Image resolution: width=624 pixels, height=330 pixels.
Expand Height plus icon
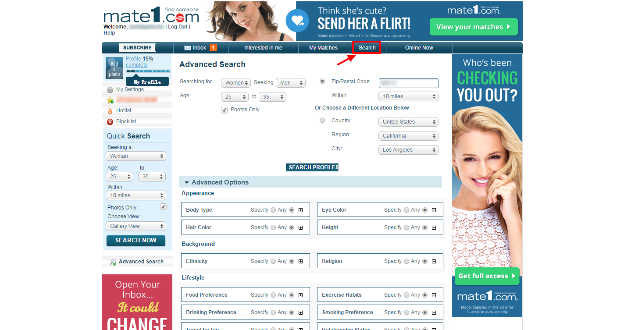click(x=434, y=228)
